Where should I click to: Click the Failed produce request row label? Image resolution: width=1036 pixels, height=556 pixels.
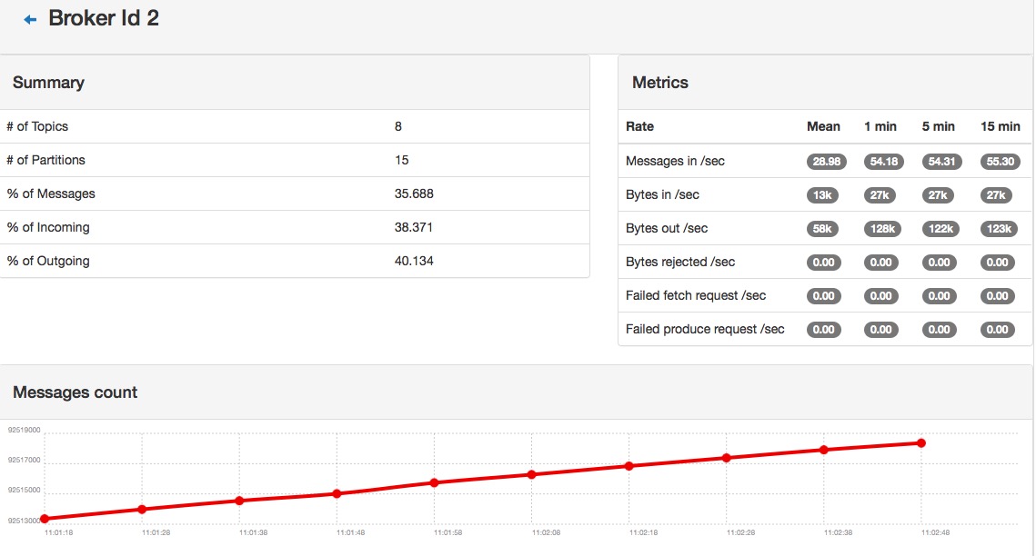pos(705,329)
